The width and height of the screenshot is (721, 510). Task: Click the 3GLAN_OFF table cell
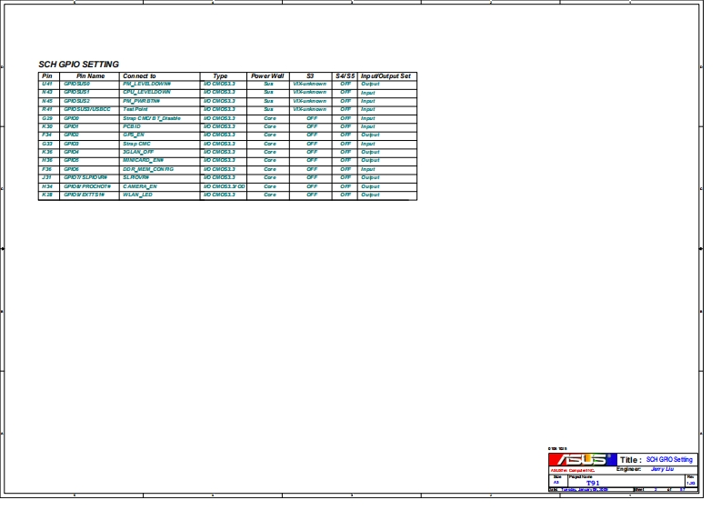(140, 152)
